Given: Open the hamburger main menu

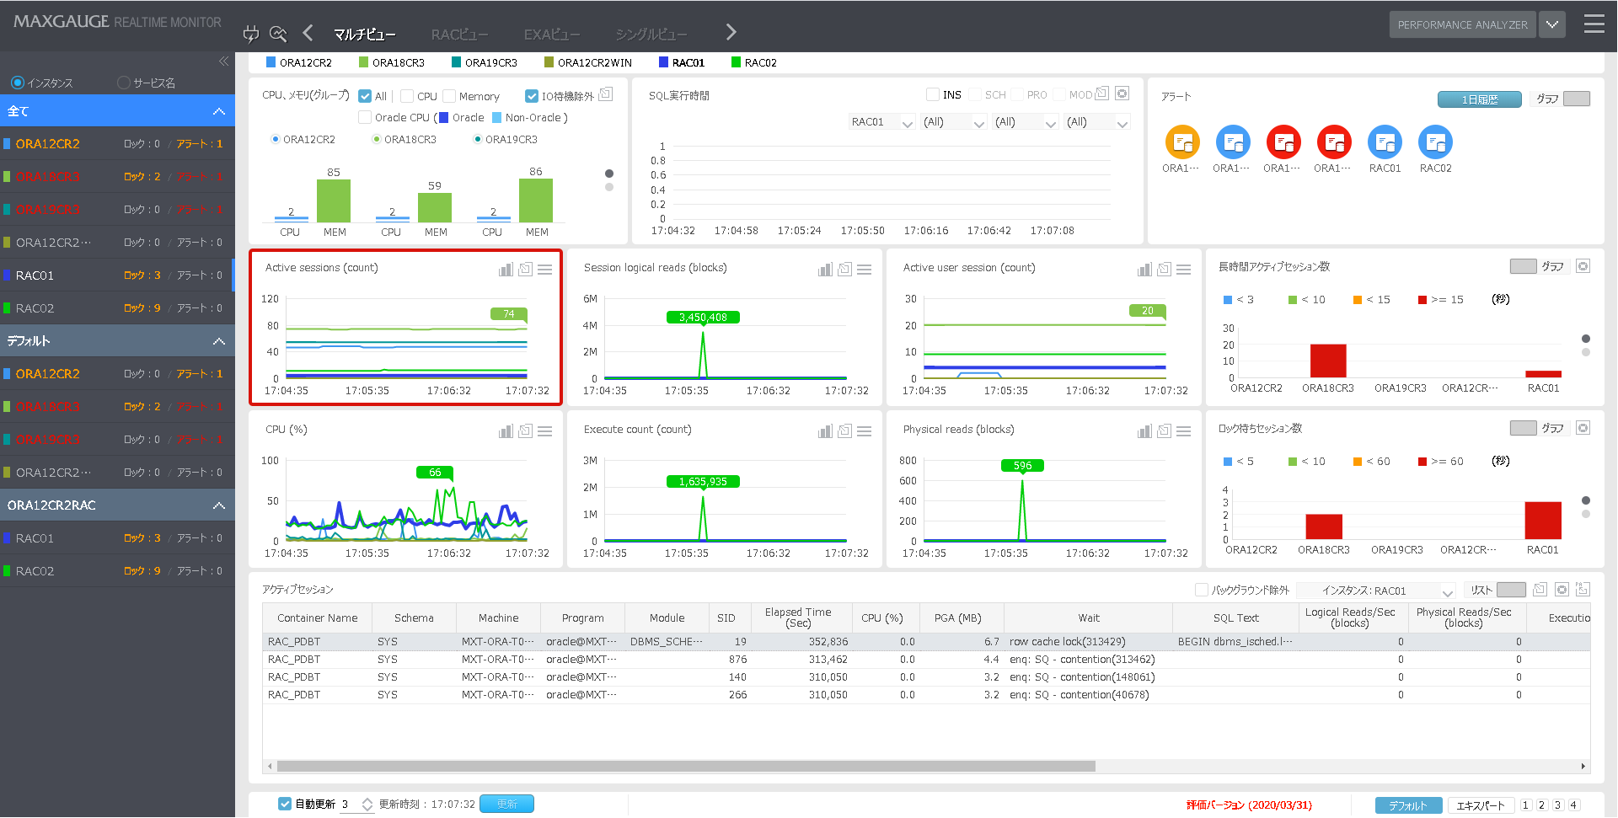Looking at the screenshot, I should pos(1594,24).
